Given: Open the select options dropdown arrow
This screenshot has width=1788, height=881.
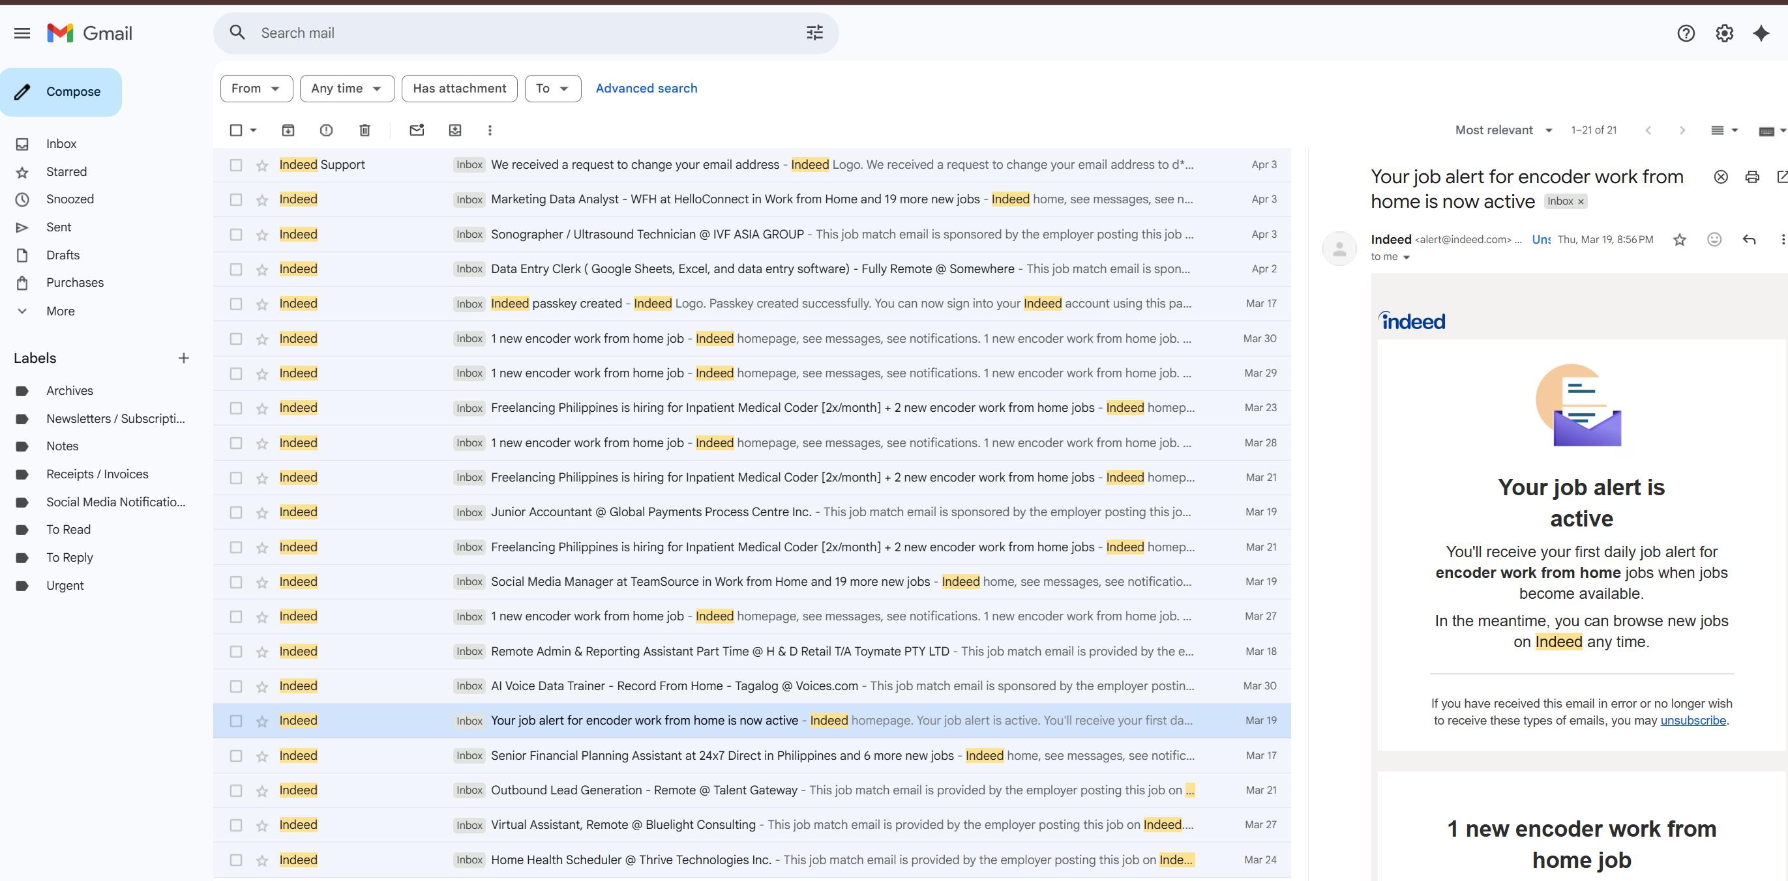Looking at the screenshot, I should [x=254, y=130].
